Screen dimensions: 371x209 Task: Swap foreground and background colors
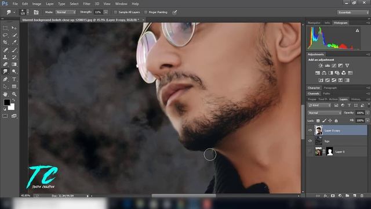[14, 100]
